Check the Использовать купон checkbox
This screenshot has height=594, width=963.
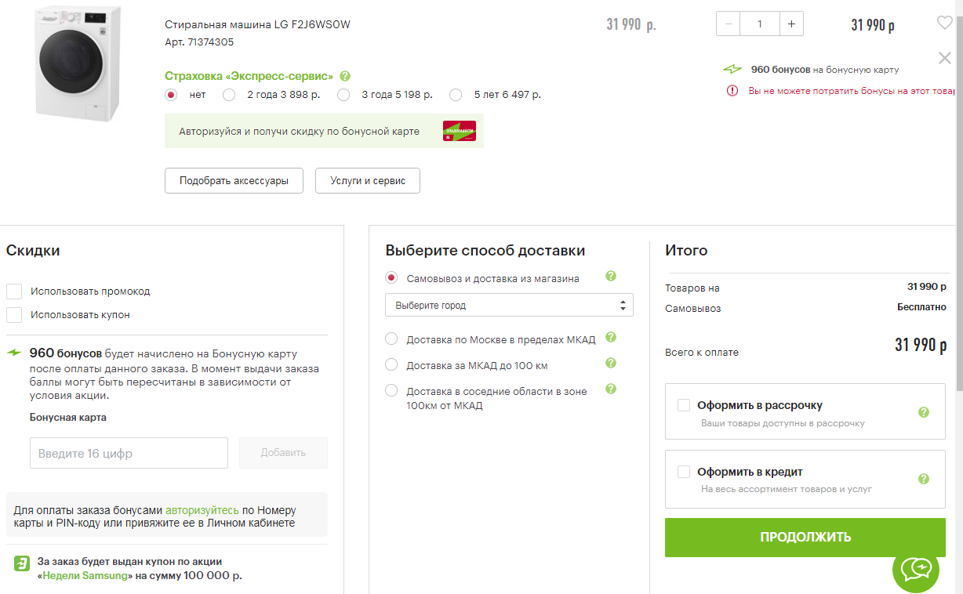(14, 315)
